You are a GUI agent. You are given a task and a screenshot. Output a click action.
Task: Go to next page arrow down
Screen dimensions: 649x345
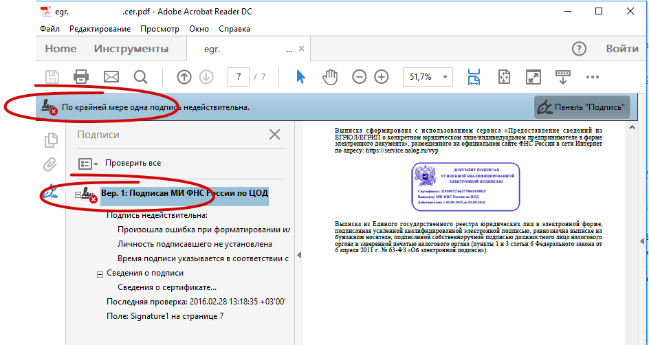pos(206,77)
